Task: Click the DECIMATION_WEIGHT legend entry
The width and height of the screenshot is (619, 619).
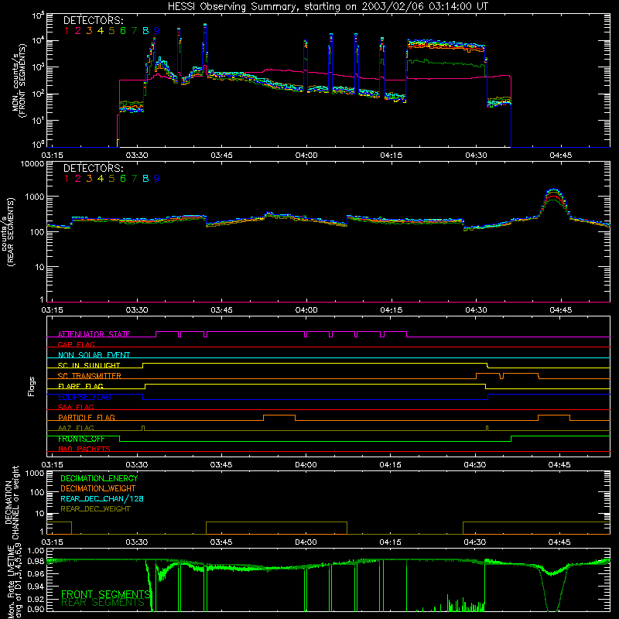Action: pyautogui.click(x=98, y=488)
